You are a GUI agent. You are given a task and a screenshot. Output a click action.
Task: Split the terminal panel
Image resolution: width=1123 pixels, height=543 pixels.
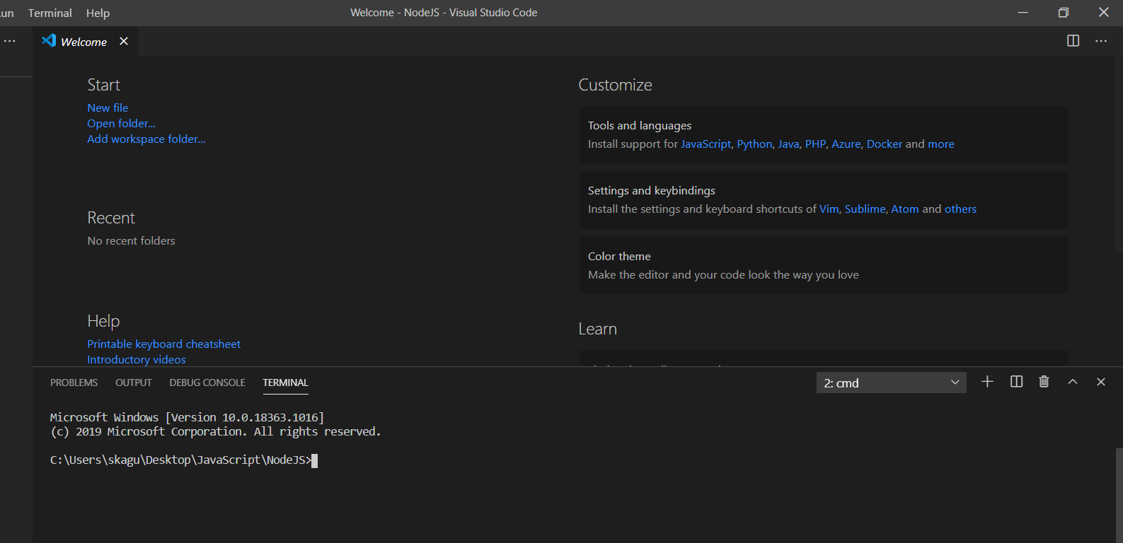point(1016,382)
